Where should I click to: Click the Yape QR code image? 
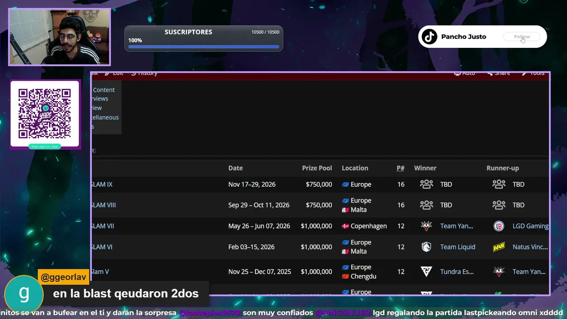pyautogui.click(x=45, y=114)
